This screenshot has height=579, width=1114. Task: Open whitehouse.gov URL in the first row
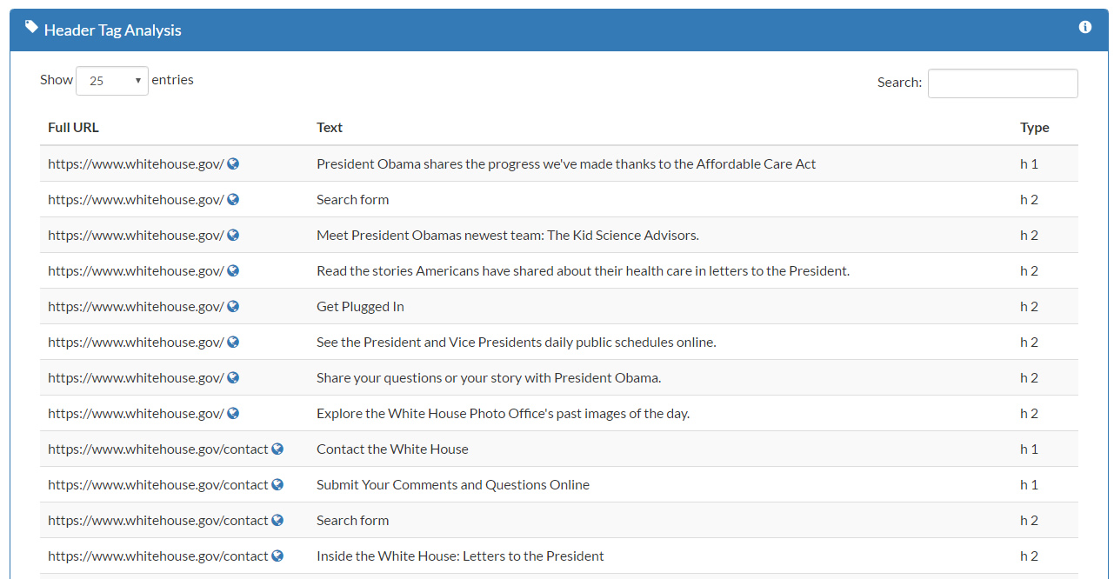(x=136, y=163)
